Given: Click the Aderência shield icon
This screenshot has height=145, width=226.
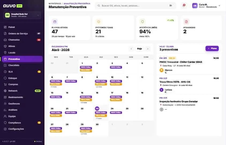Looking at the screenshot, I should tap(142, 22).
